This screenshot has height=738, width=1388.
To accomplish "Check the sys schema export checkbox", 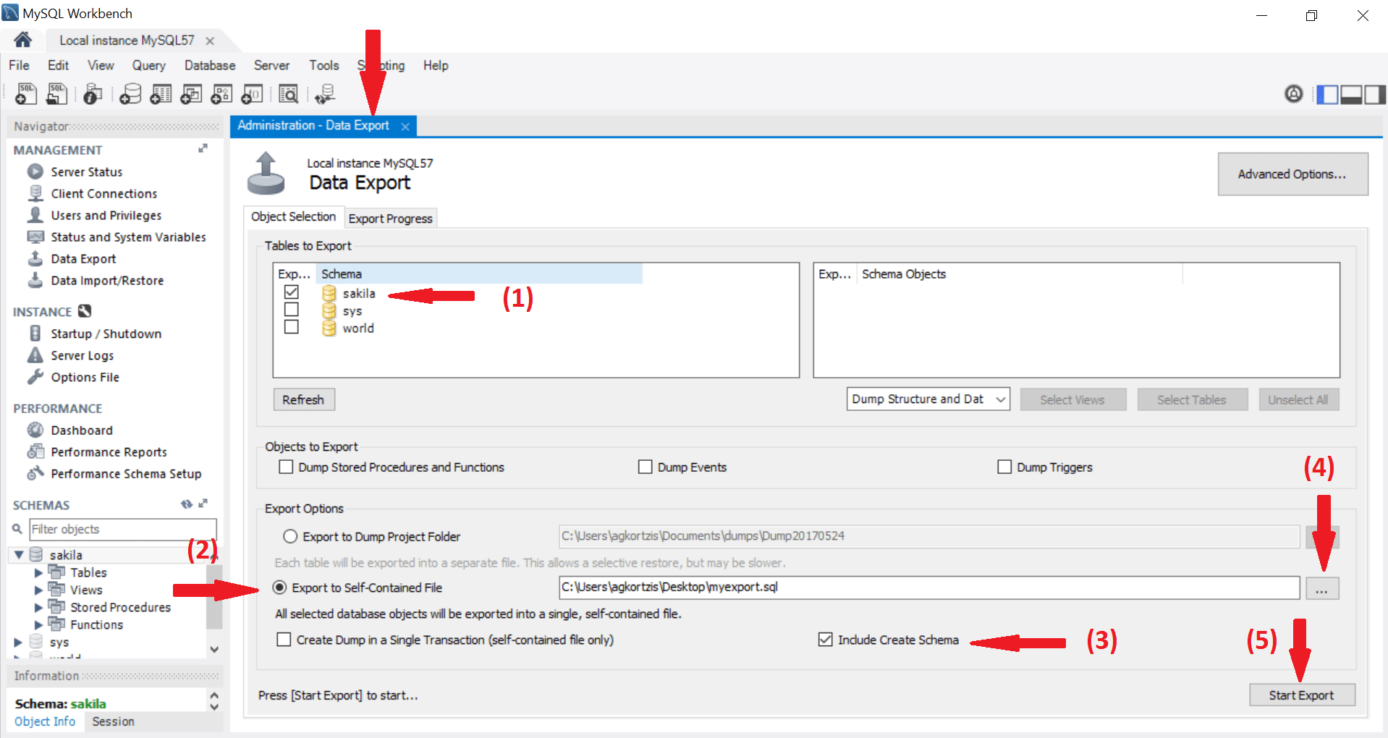I will (292, 310).
